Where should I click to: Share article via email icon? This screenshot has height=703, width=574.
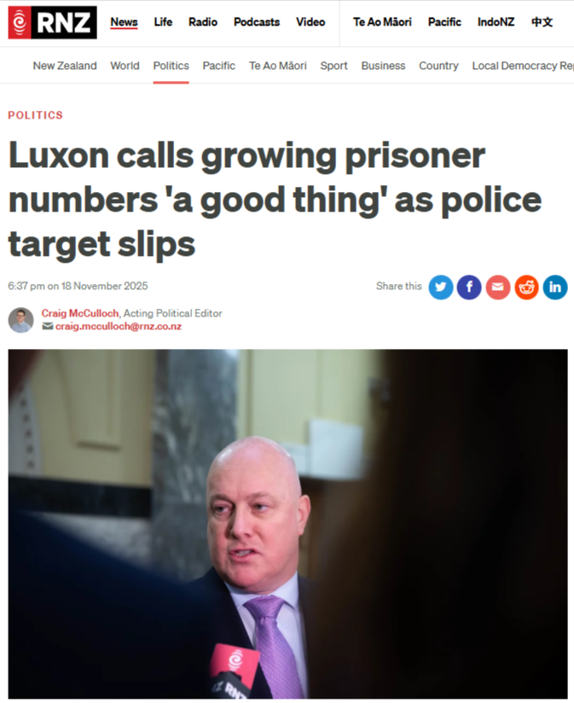pyautogui.click(x=498, y=287)
